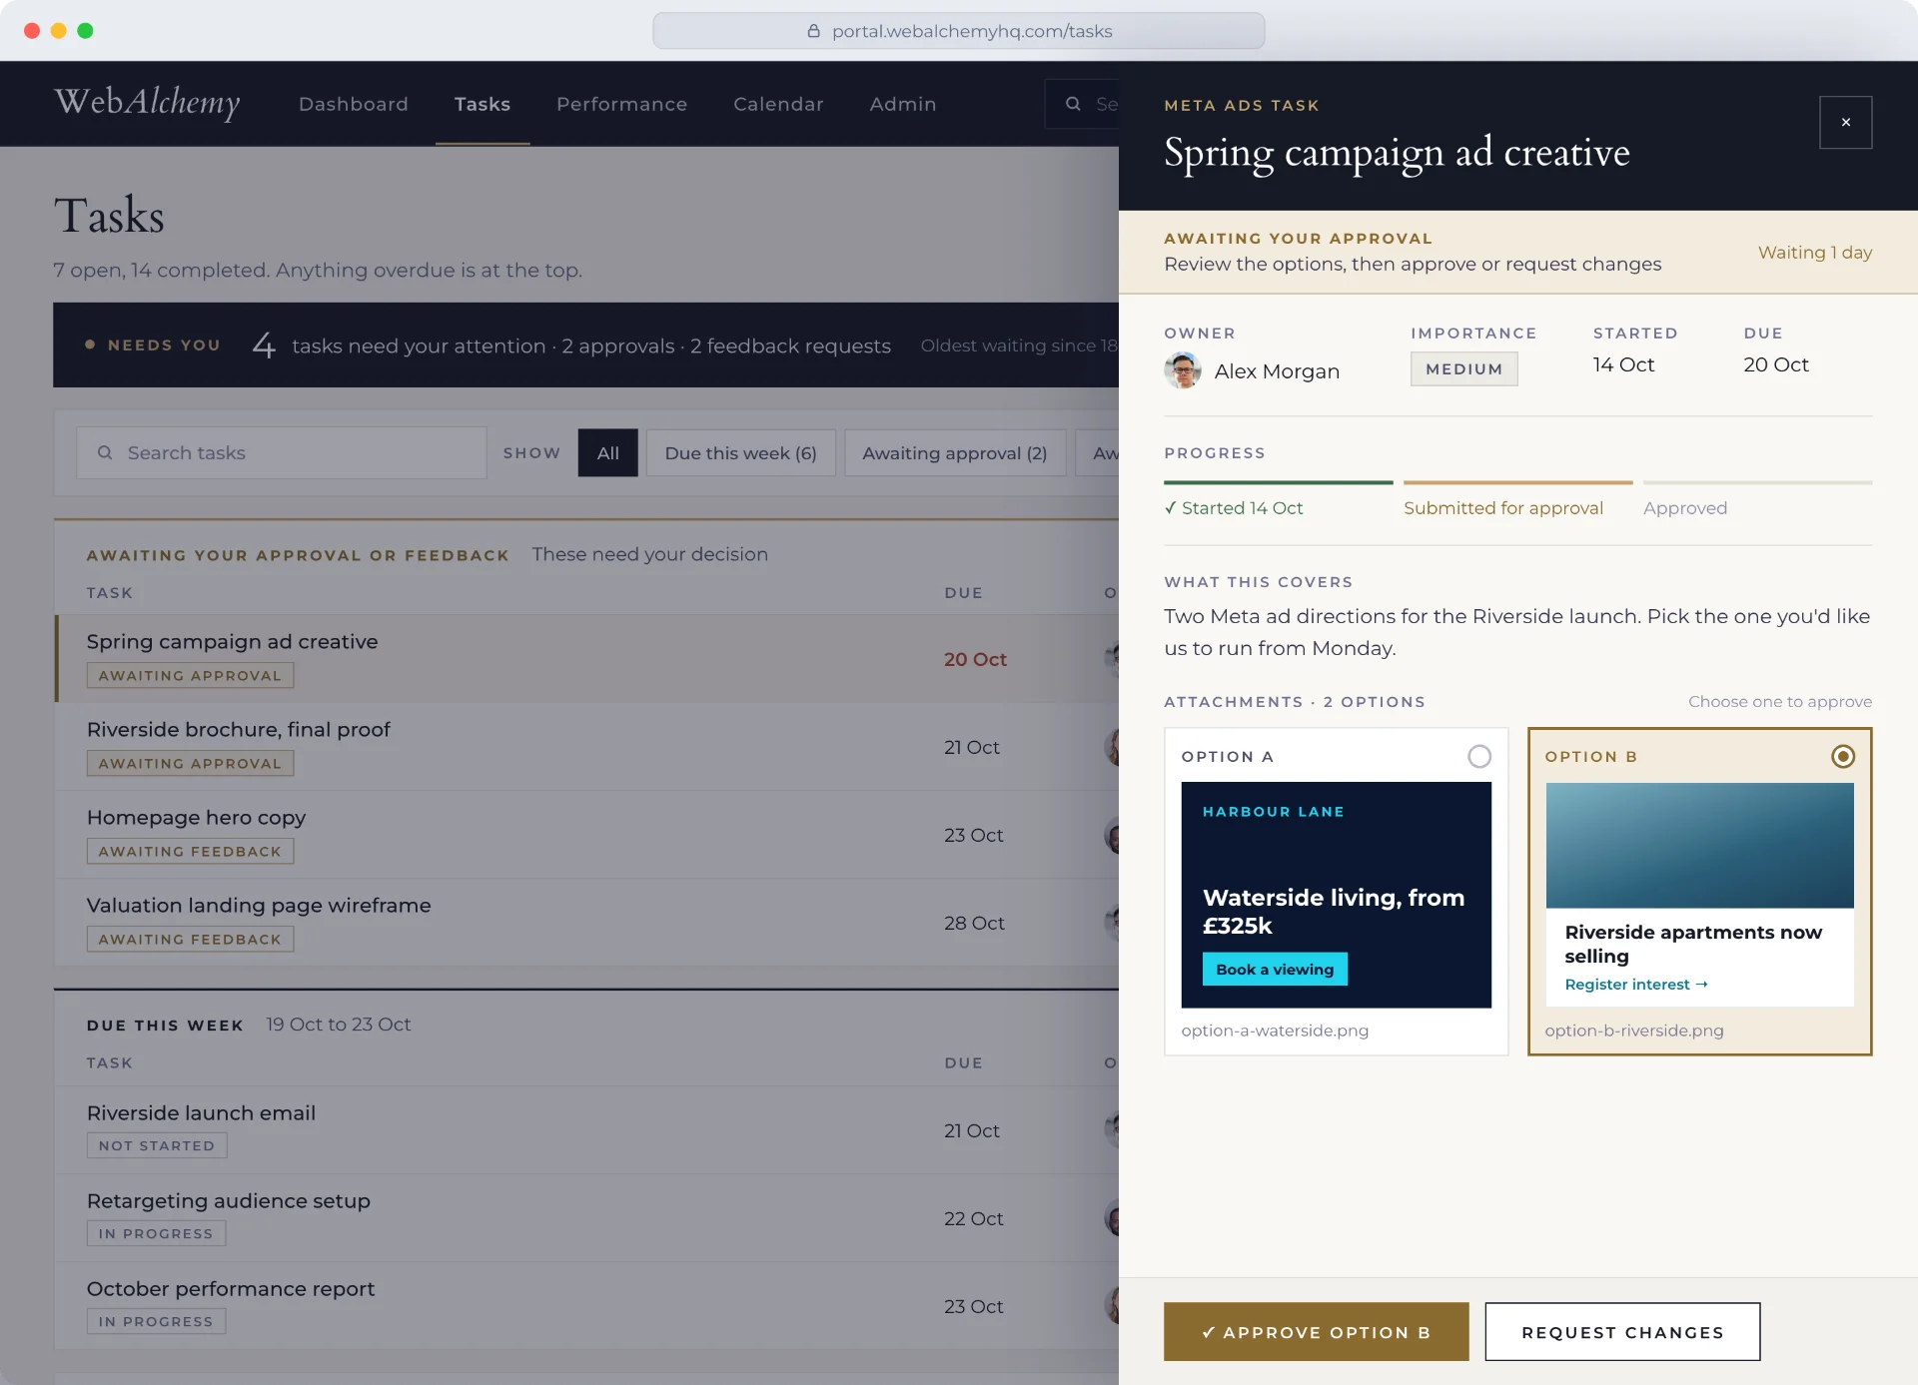The width and height of the screenshot is (1918, 1385).
Task: Select the Option B radio button
Action: [x=1843, y=756]
